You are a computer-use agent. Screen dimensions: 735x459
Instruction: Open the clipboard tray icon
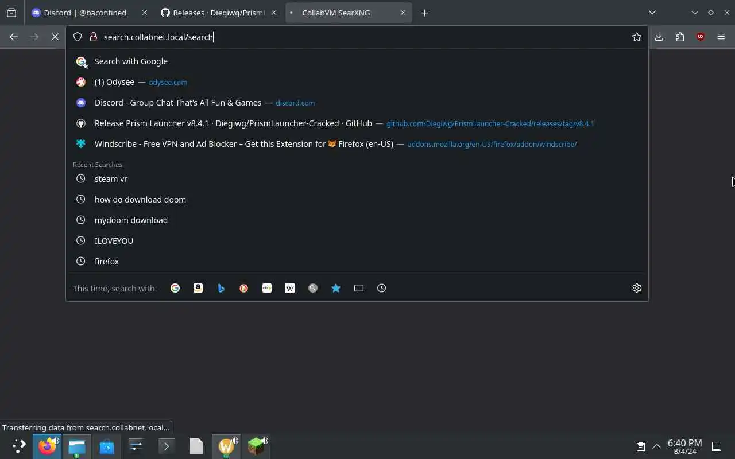tap(640, 446)
